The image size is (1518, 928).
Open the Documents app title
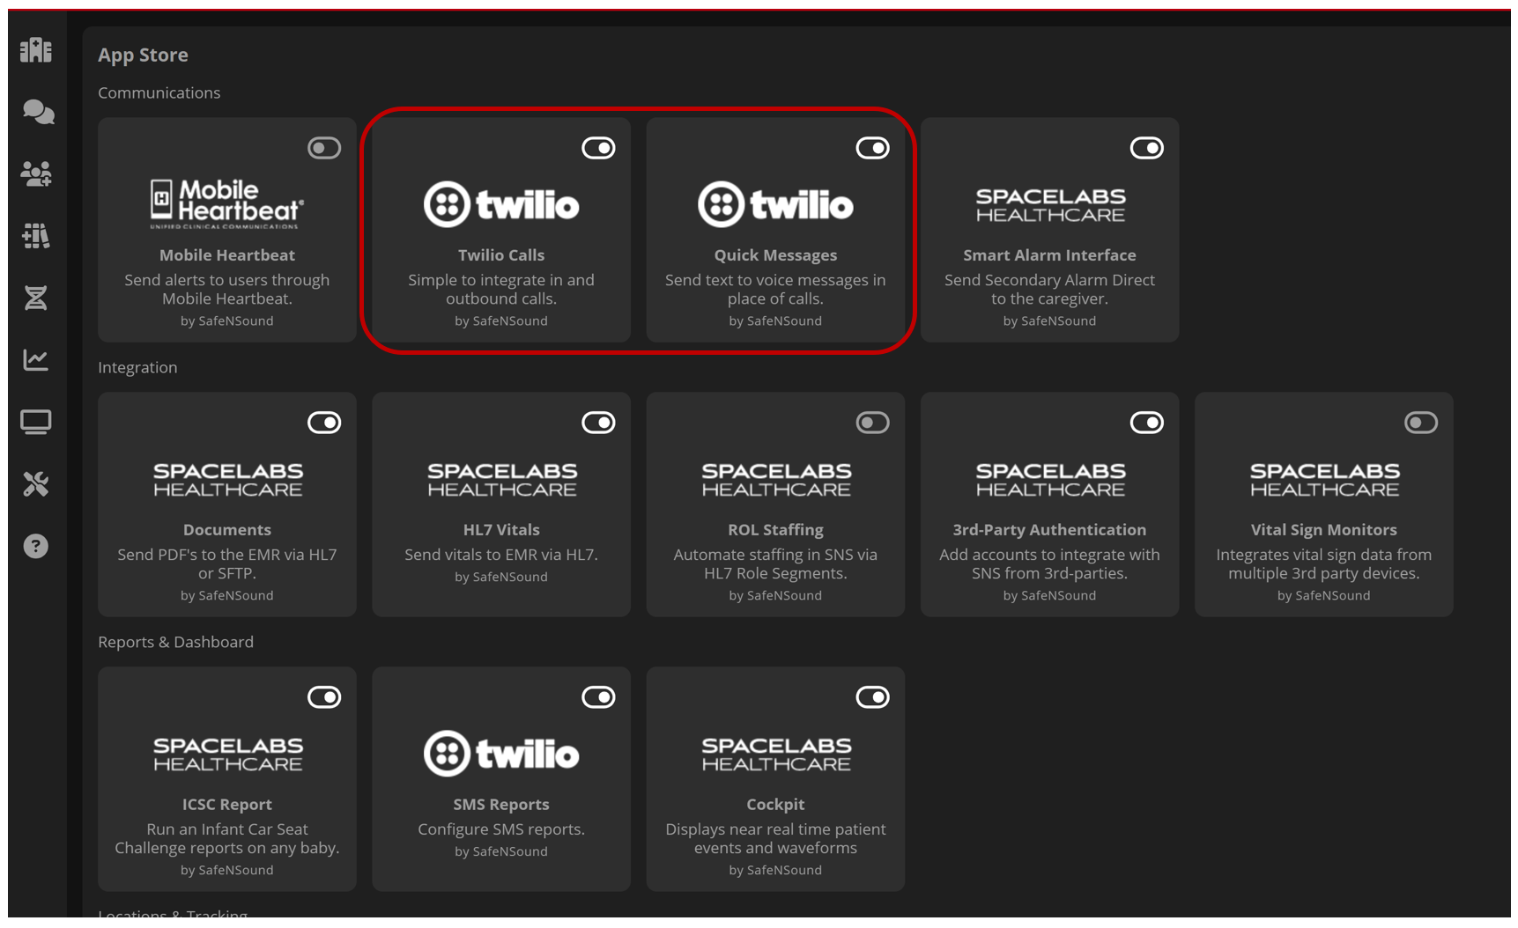(227, 530)
